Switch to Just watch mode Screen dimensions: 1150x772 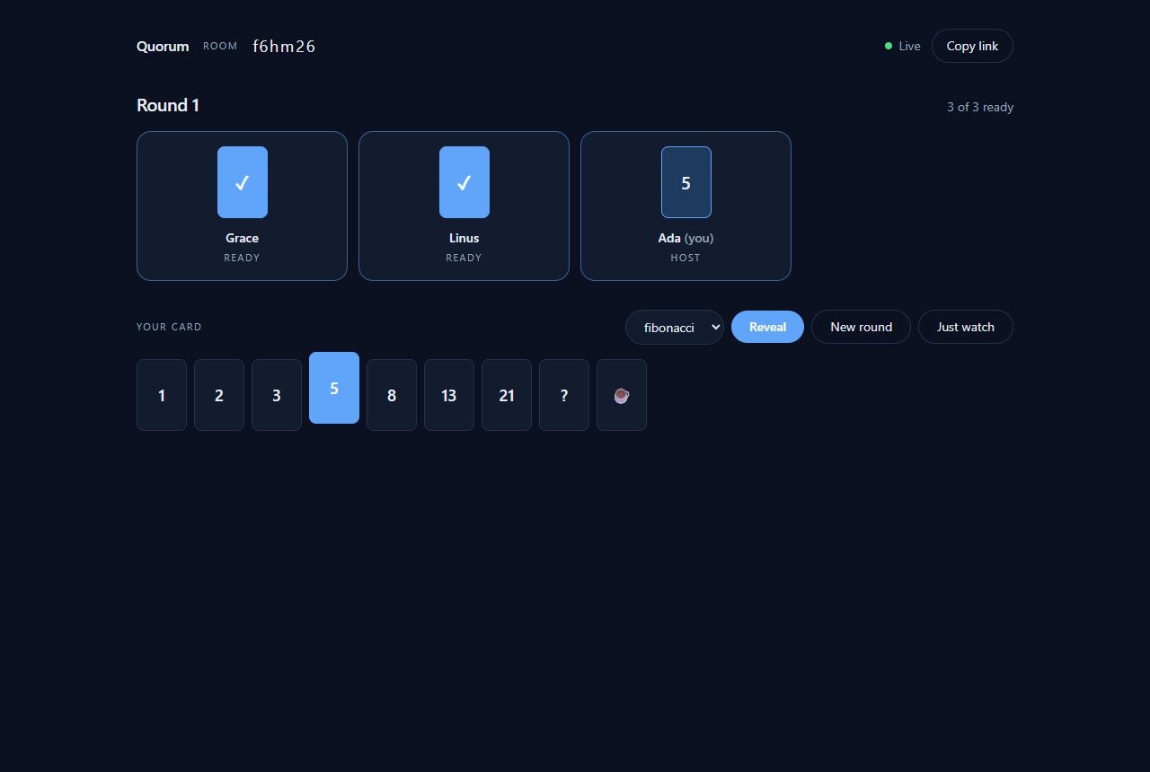(x=966, y=327)
